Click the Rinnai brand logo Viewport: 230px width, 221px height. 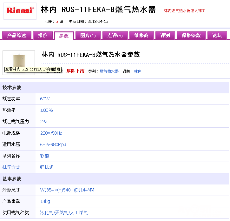pyautogui.click(x=20, y=11)
